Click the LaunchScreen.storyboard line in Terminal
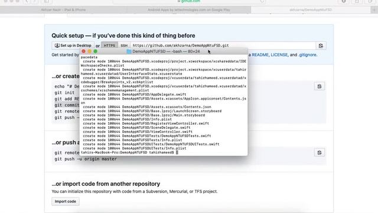This screenshot has height=213, width=378. (152, 111)
